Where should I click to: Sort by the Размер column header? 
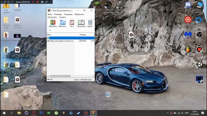pos(83,35)
